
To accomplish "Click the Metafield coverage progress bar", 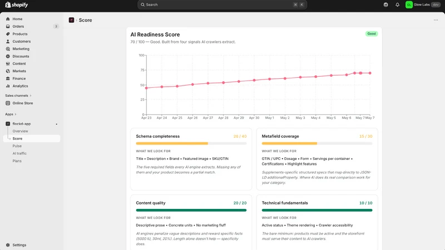I will [x=317, y=143].
